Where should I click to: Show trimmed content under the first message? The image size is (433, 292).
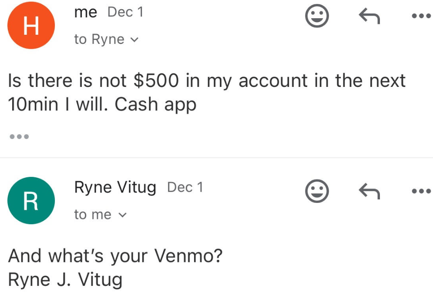(19, 137)
